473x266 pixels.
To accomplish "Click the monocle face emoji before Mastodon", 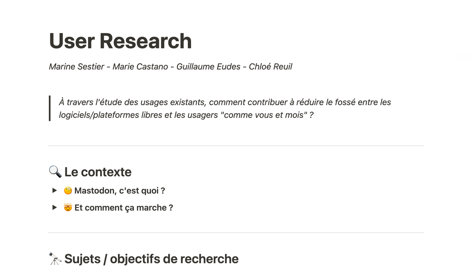I will point(68,191).
